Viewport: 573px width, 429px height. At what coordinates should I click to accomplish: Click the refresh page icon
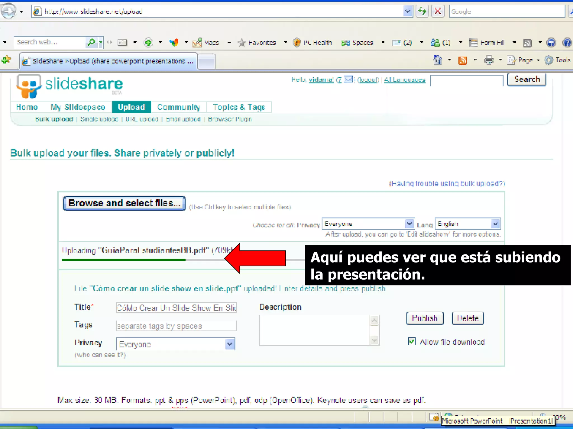pos(422,11)
